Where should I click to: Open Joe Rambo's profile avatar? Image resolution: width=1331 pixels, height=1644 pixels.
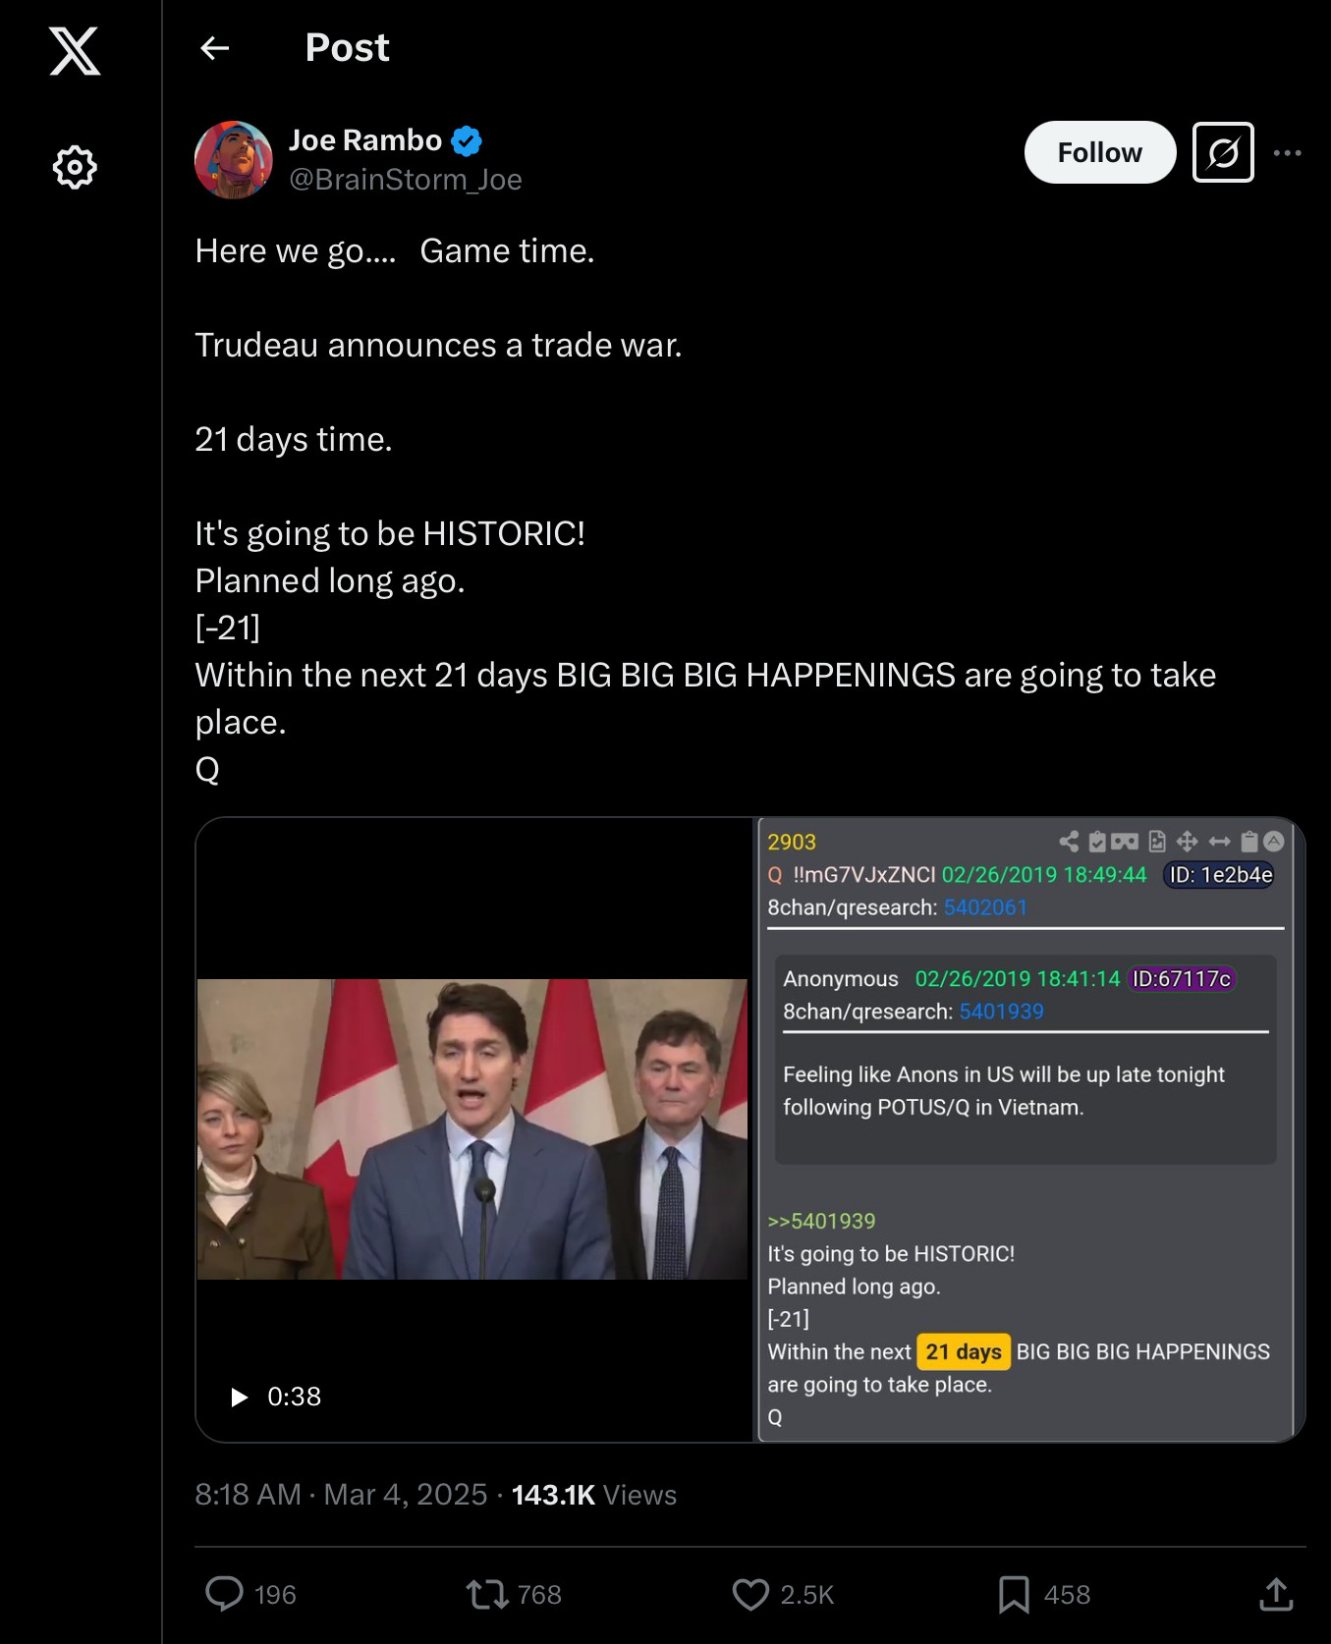point(234,160)
